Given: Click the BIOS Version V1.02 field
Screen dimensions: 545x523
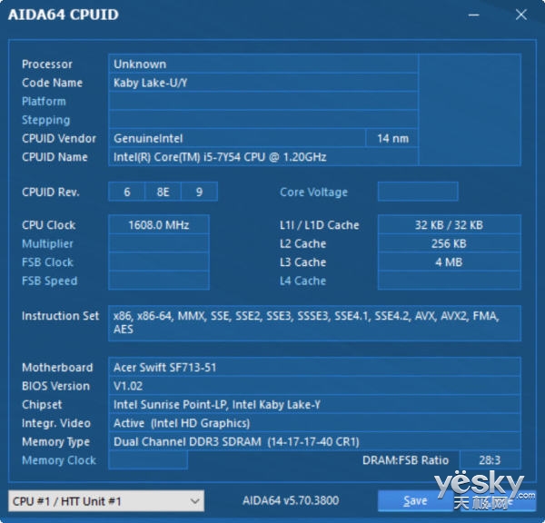Looking at the screenshot, I should 314,386.
